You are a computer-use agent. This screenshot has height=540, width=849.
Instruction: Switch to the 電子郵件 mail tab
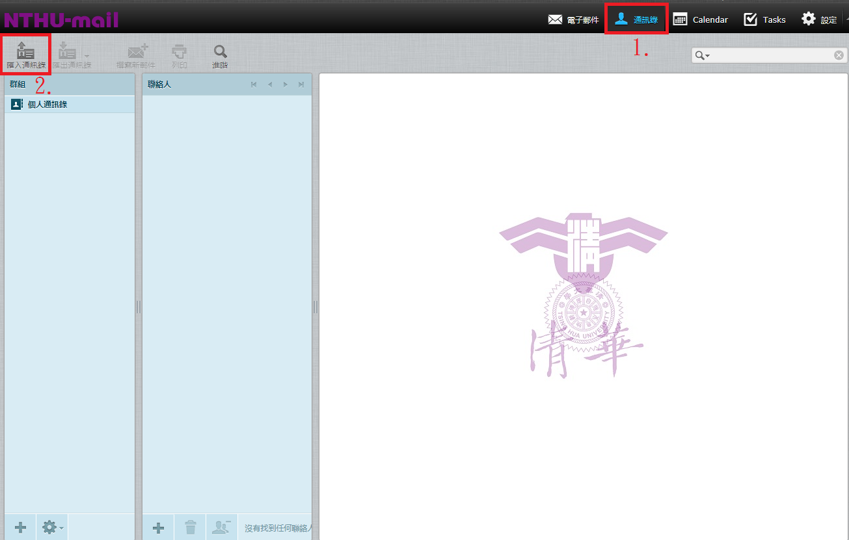point(573,19)
